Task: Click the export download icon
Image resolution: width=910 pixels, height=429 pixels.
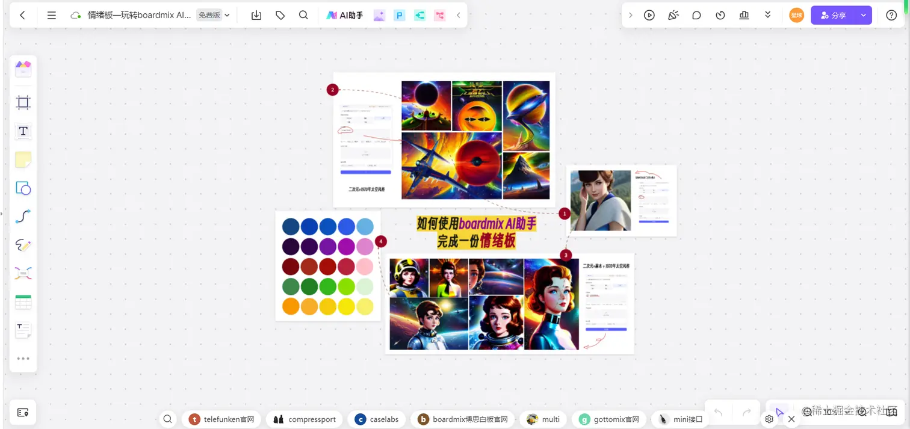Action: coord(256,16)
